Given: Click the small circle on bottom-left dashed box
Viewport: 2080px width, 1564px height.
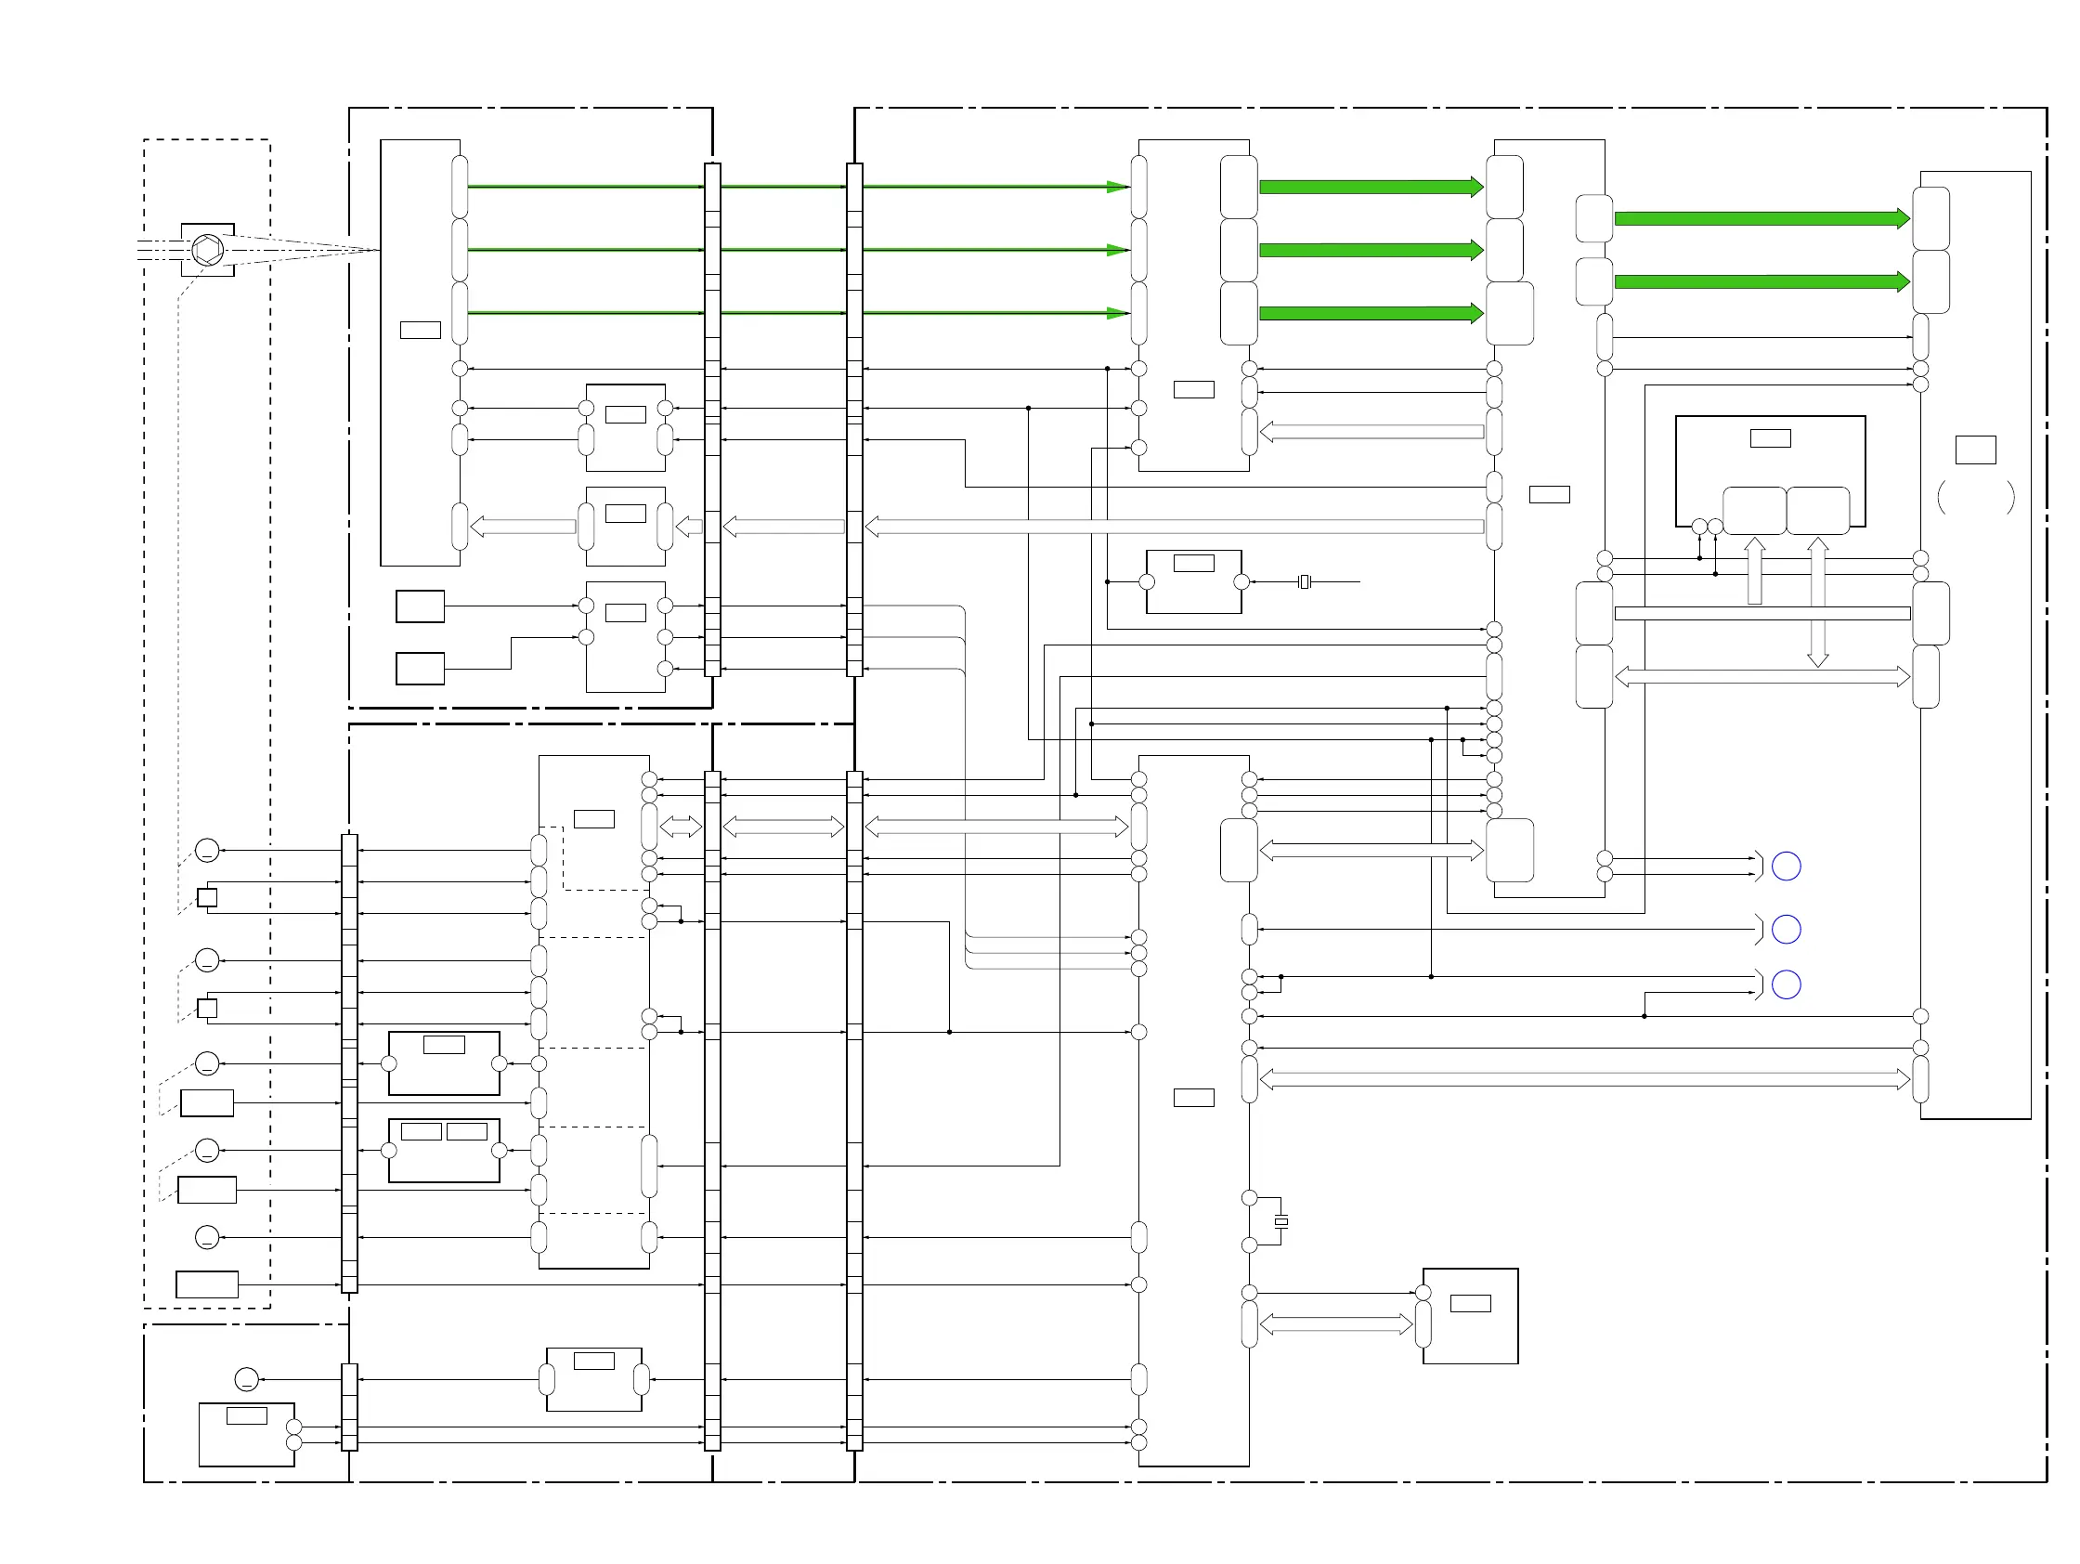Looking at the screenshot, I should (246, 1379).
